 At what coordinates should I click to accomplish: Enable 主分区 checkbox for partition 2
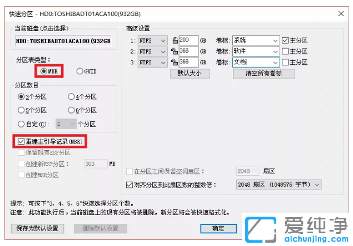click(x=286, y=52)
